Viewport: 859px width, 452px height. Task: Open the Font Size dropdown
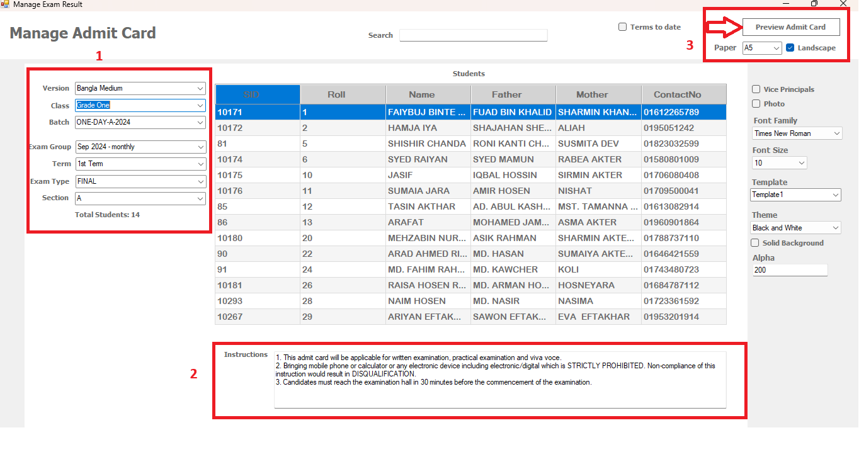click(x=779, y=163)
